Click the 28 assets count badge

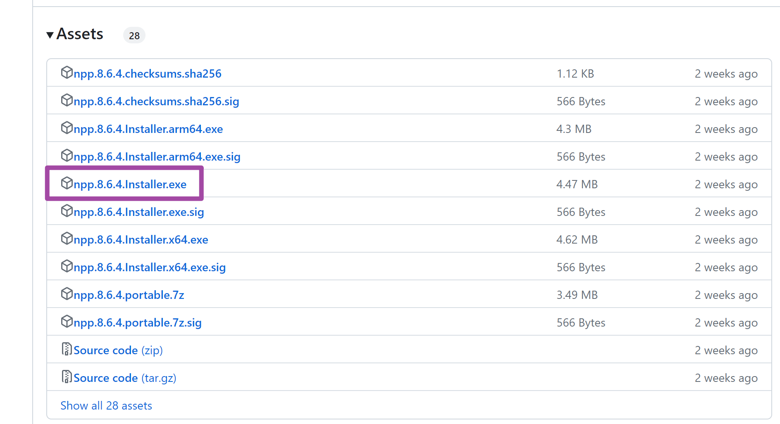point(134,36)
